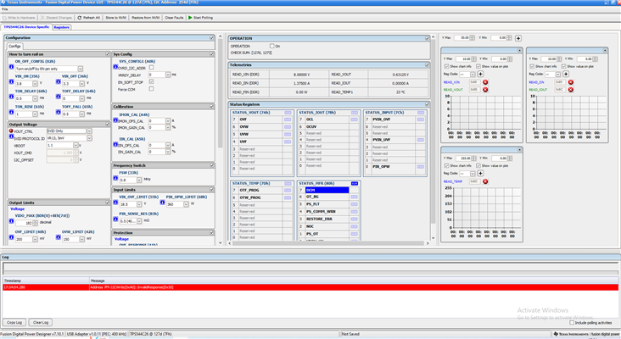Toggle Show chart info in READ_IIN chart
The height and width of the screenshot is (339, 621).
pos(532,66)
